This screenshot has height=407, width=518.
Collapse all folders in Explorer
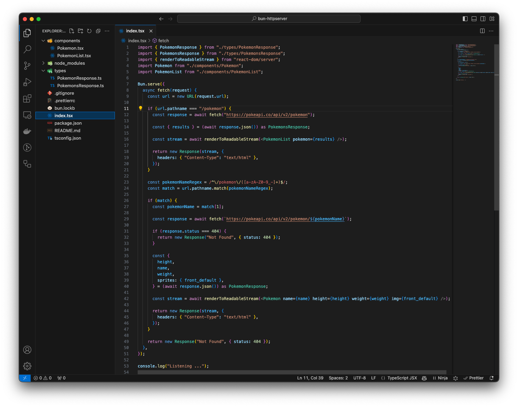click(x=98, y=31)
